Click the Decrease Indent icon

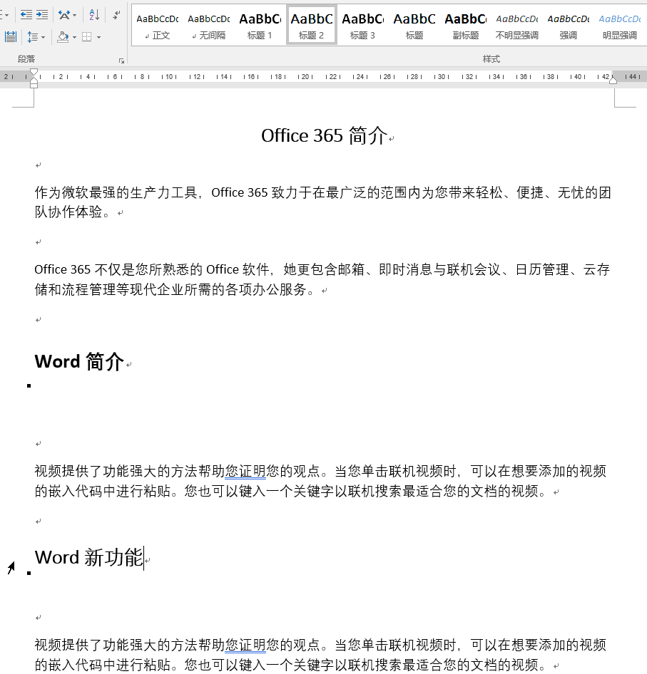pos(26,15)
